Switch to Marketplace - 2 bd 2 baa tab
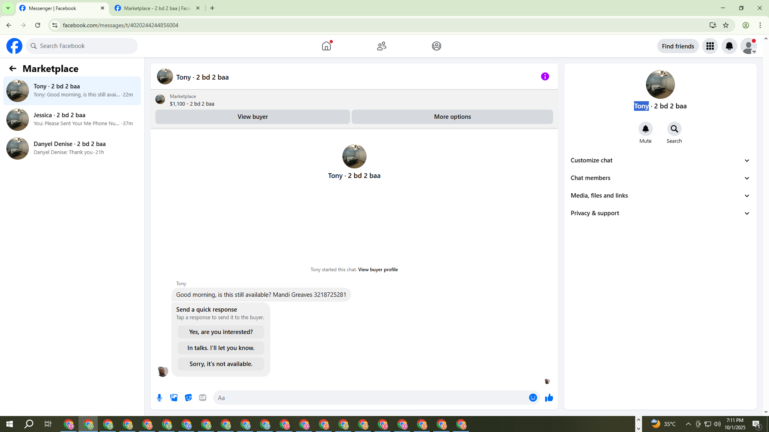This screenshot has width=769, height=432. [x=157, y=8]
